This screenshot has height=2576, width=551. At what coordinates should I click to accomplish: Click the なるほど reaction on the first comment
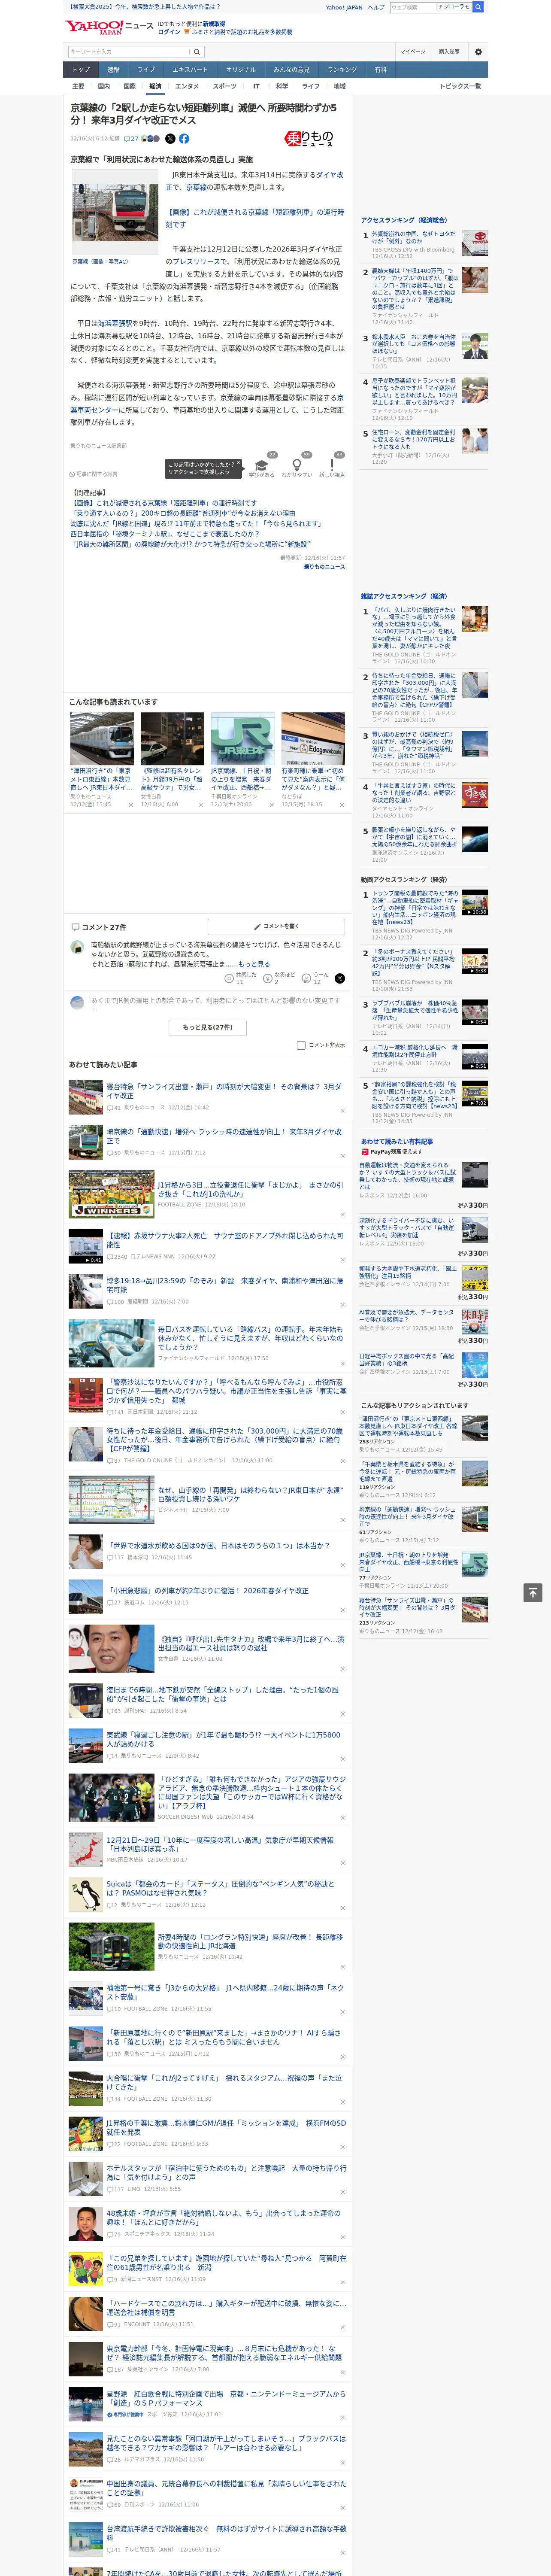pyautogui.click(x=280, y=978)
